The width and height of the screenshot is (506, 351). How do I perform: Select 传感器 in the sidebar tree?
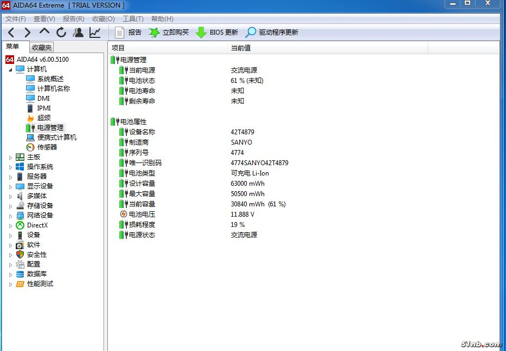47,147
